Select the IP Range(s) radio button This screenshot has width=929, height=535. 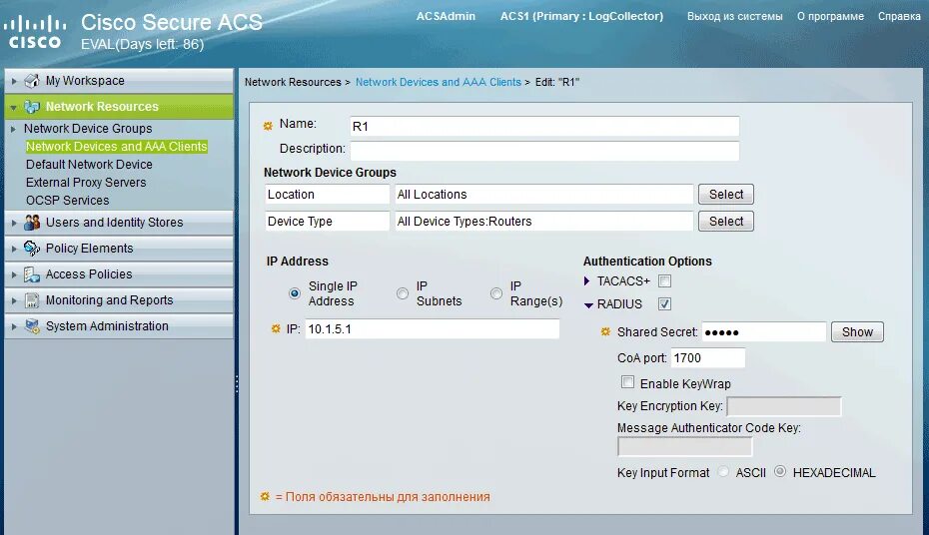click(x=496, y=293)
